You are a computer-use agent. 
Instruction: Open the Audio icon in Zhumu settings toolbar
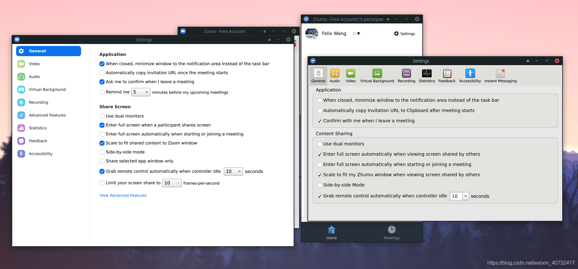coord(335,73)
